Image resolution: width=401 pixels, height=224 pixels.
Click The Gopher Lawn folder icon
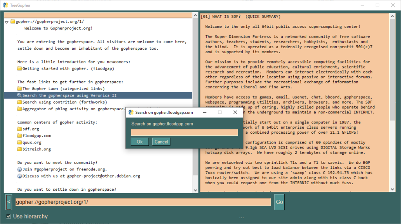coord(20,89)
